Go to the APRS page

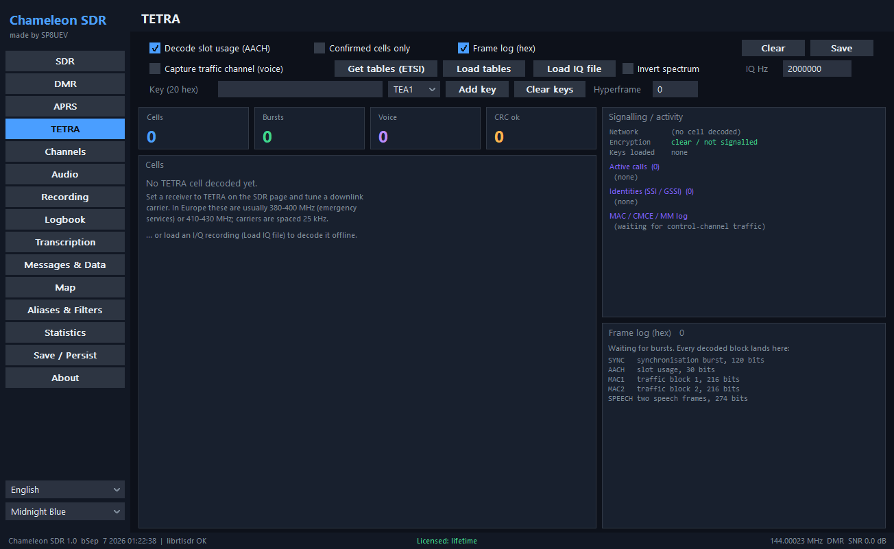click(65, 106)
